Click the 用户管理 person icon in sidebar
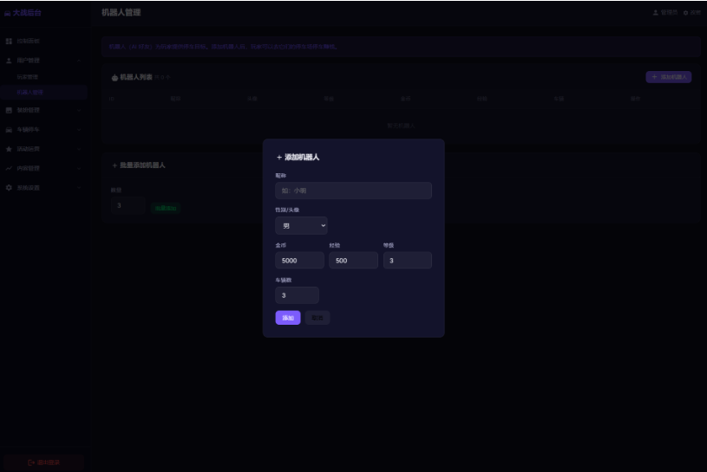This screenshot has width=707, height=472. pyautogui.click(x=9, y=61)
